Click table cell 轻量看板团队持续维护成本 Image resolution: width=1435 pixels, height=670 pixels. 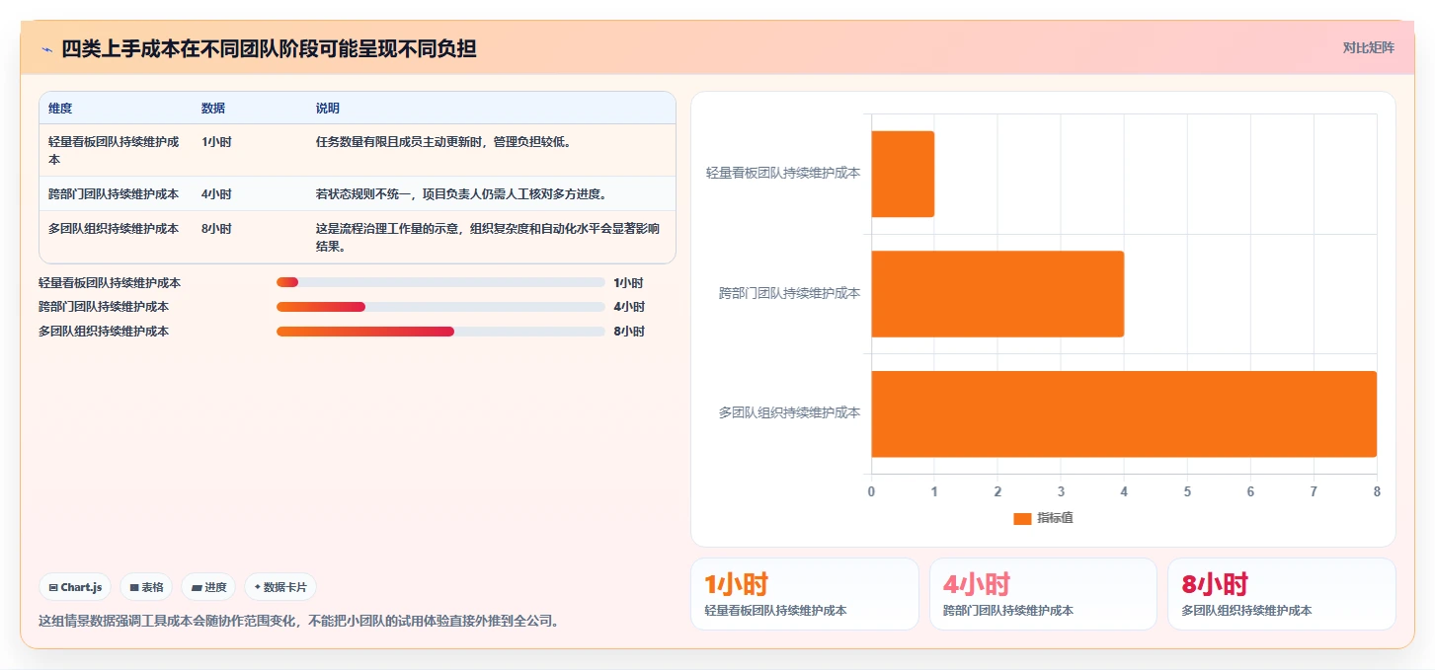tap(114, 150)
